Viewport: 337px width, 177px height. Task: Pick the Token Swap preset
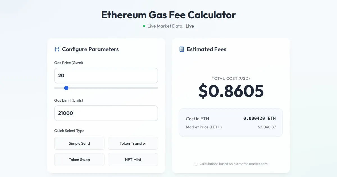[79, 160]
